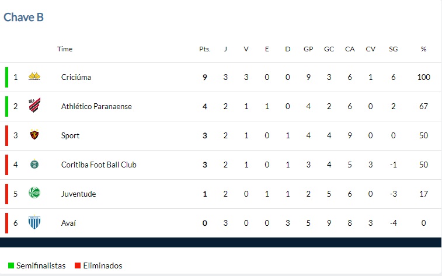Click the Athlético Paranaense crest icon

click(34, 106)
